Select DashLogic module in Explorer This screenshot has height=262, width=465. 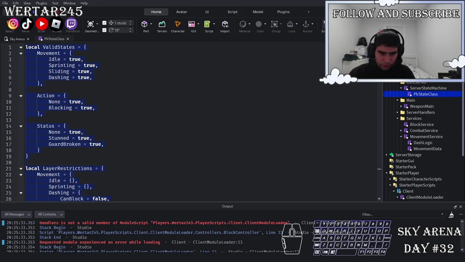click(423, 143)
